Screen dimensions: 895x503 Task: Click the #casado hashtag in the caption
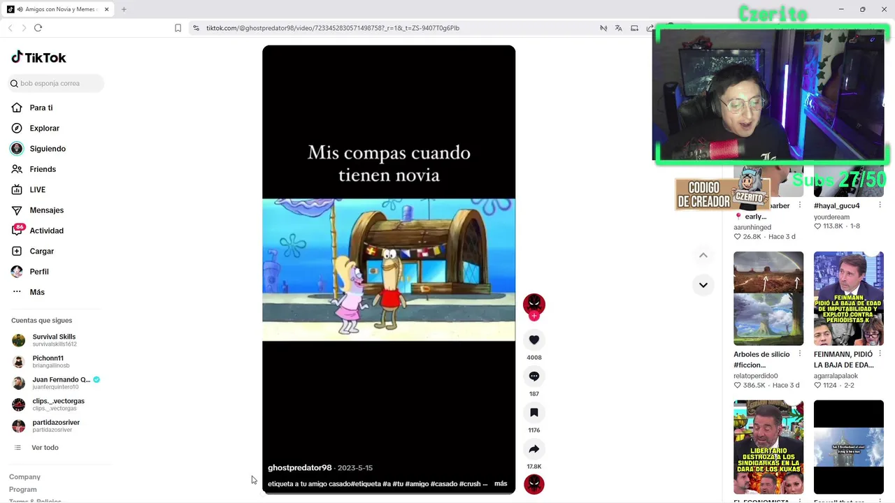tap(444, 483)
